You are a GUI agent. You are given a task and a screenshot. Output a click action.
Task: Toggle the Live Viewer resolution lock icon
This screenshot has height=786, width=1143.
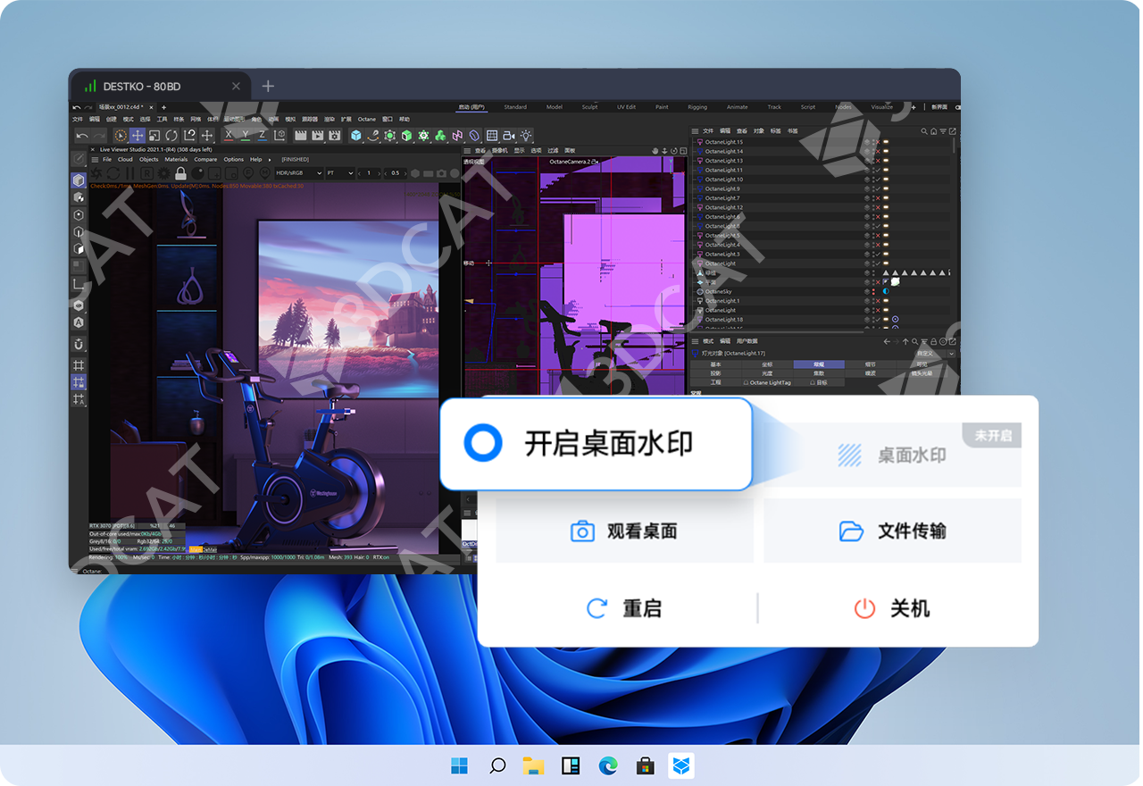[x=180, y=172]
